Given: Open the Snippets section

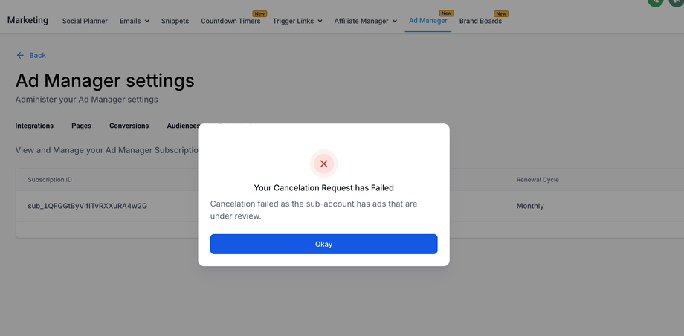Looking at the screenshot, I should pos(175,21).
